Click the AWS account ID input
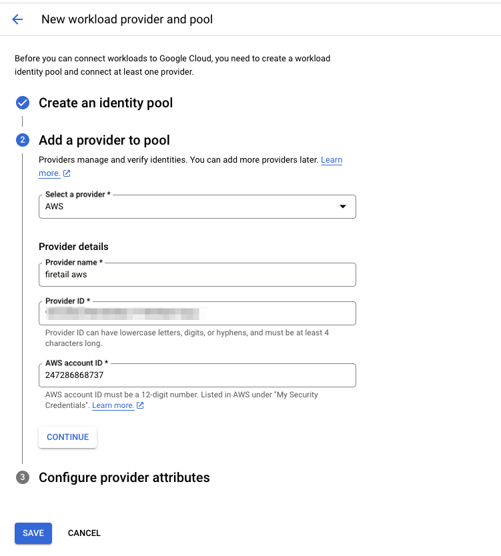The image size is (501, 556). [197, 375]
